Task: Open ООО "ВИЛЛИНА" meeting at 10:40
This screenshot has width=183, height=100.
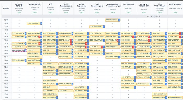Action: (97, 27)
